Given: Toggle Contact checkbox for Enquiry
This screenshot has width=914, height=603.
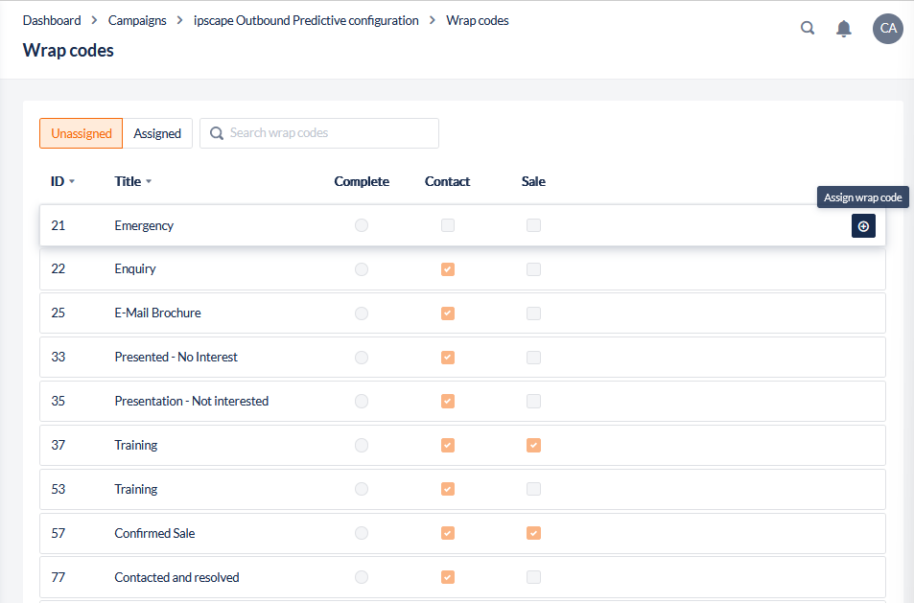Looking at the screenshot, I should click(448, 269).
